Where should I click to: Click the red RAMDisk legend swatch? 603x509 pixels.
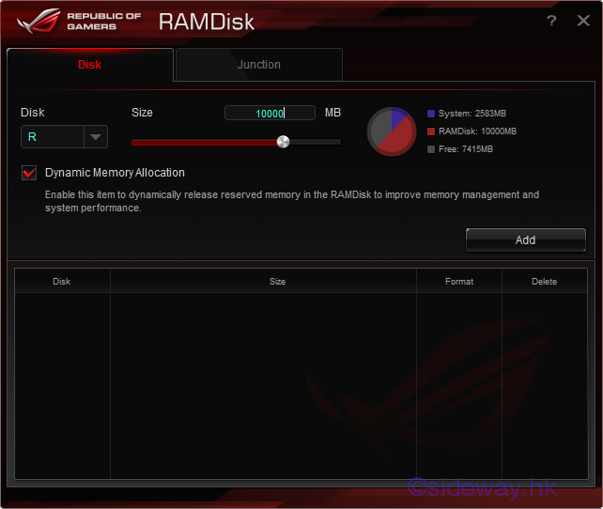click(431, 131)
